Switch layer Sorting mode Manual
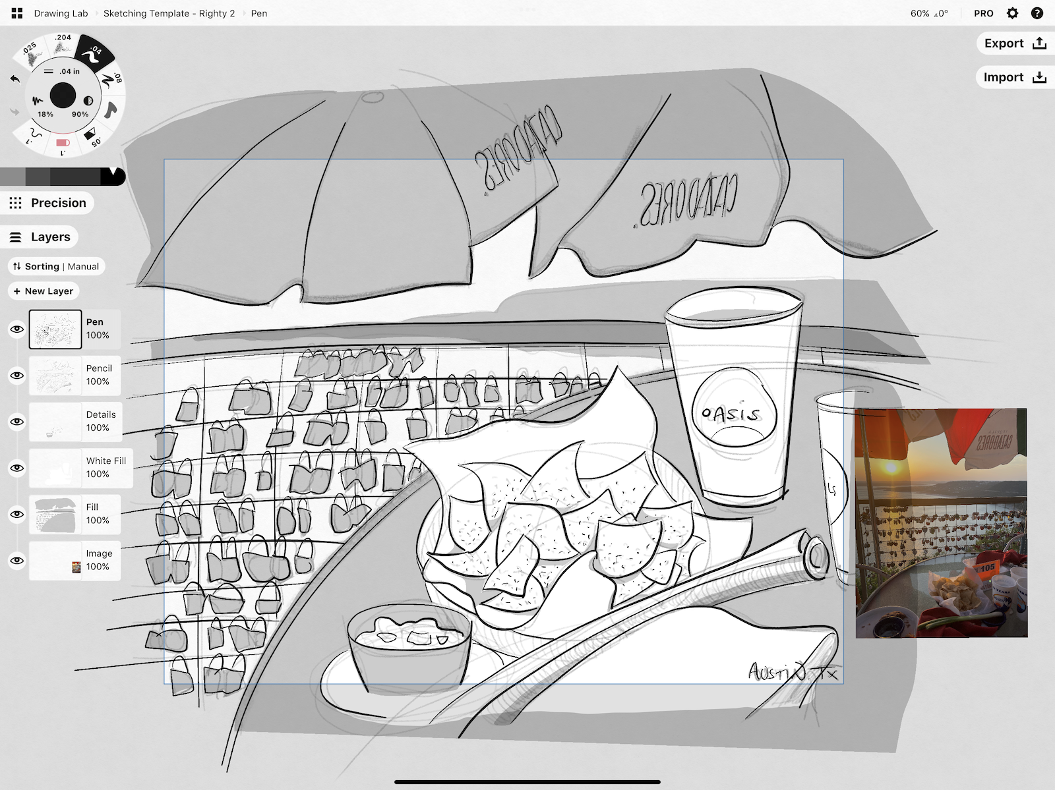Viewport: 1055px width, 790px height. 56,266
